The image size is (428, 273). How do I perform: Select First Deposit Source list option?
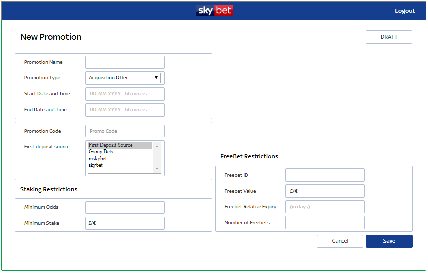(x=120, y=145)
